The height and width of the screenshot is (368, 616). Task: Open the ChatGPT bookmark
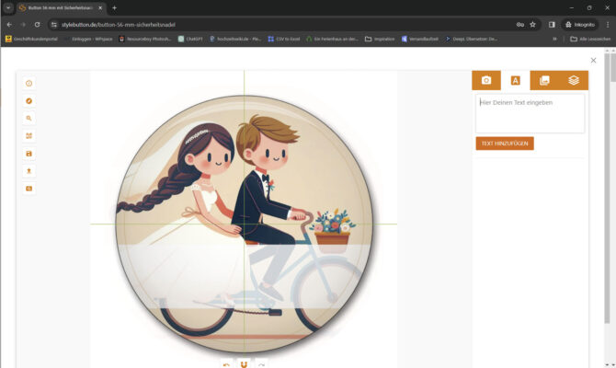(x=191, y=39)
